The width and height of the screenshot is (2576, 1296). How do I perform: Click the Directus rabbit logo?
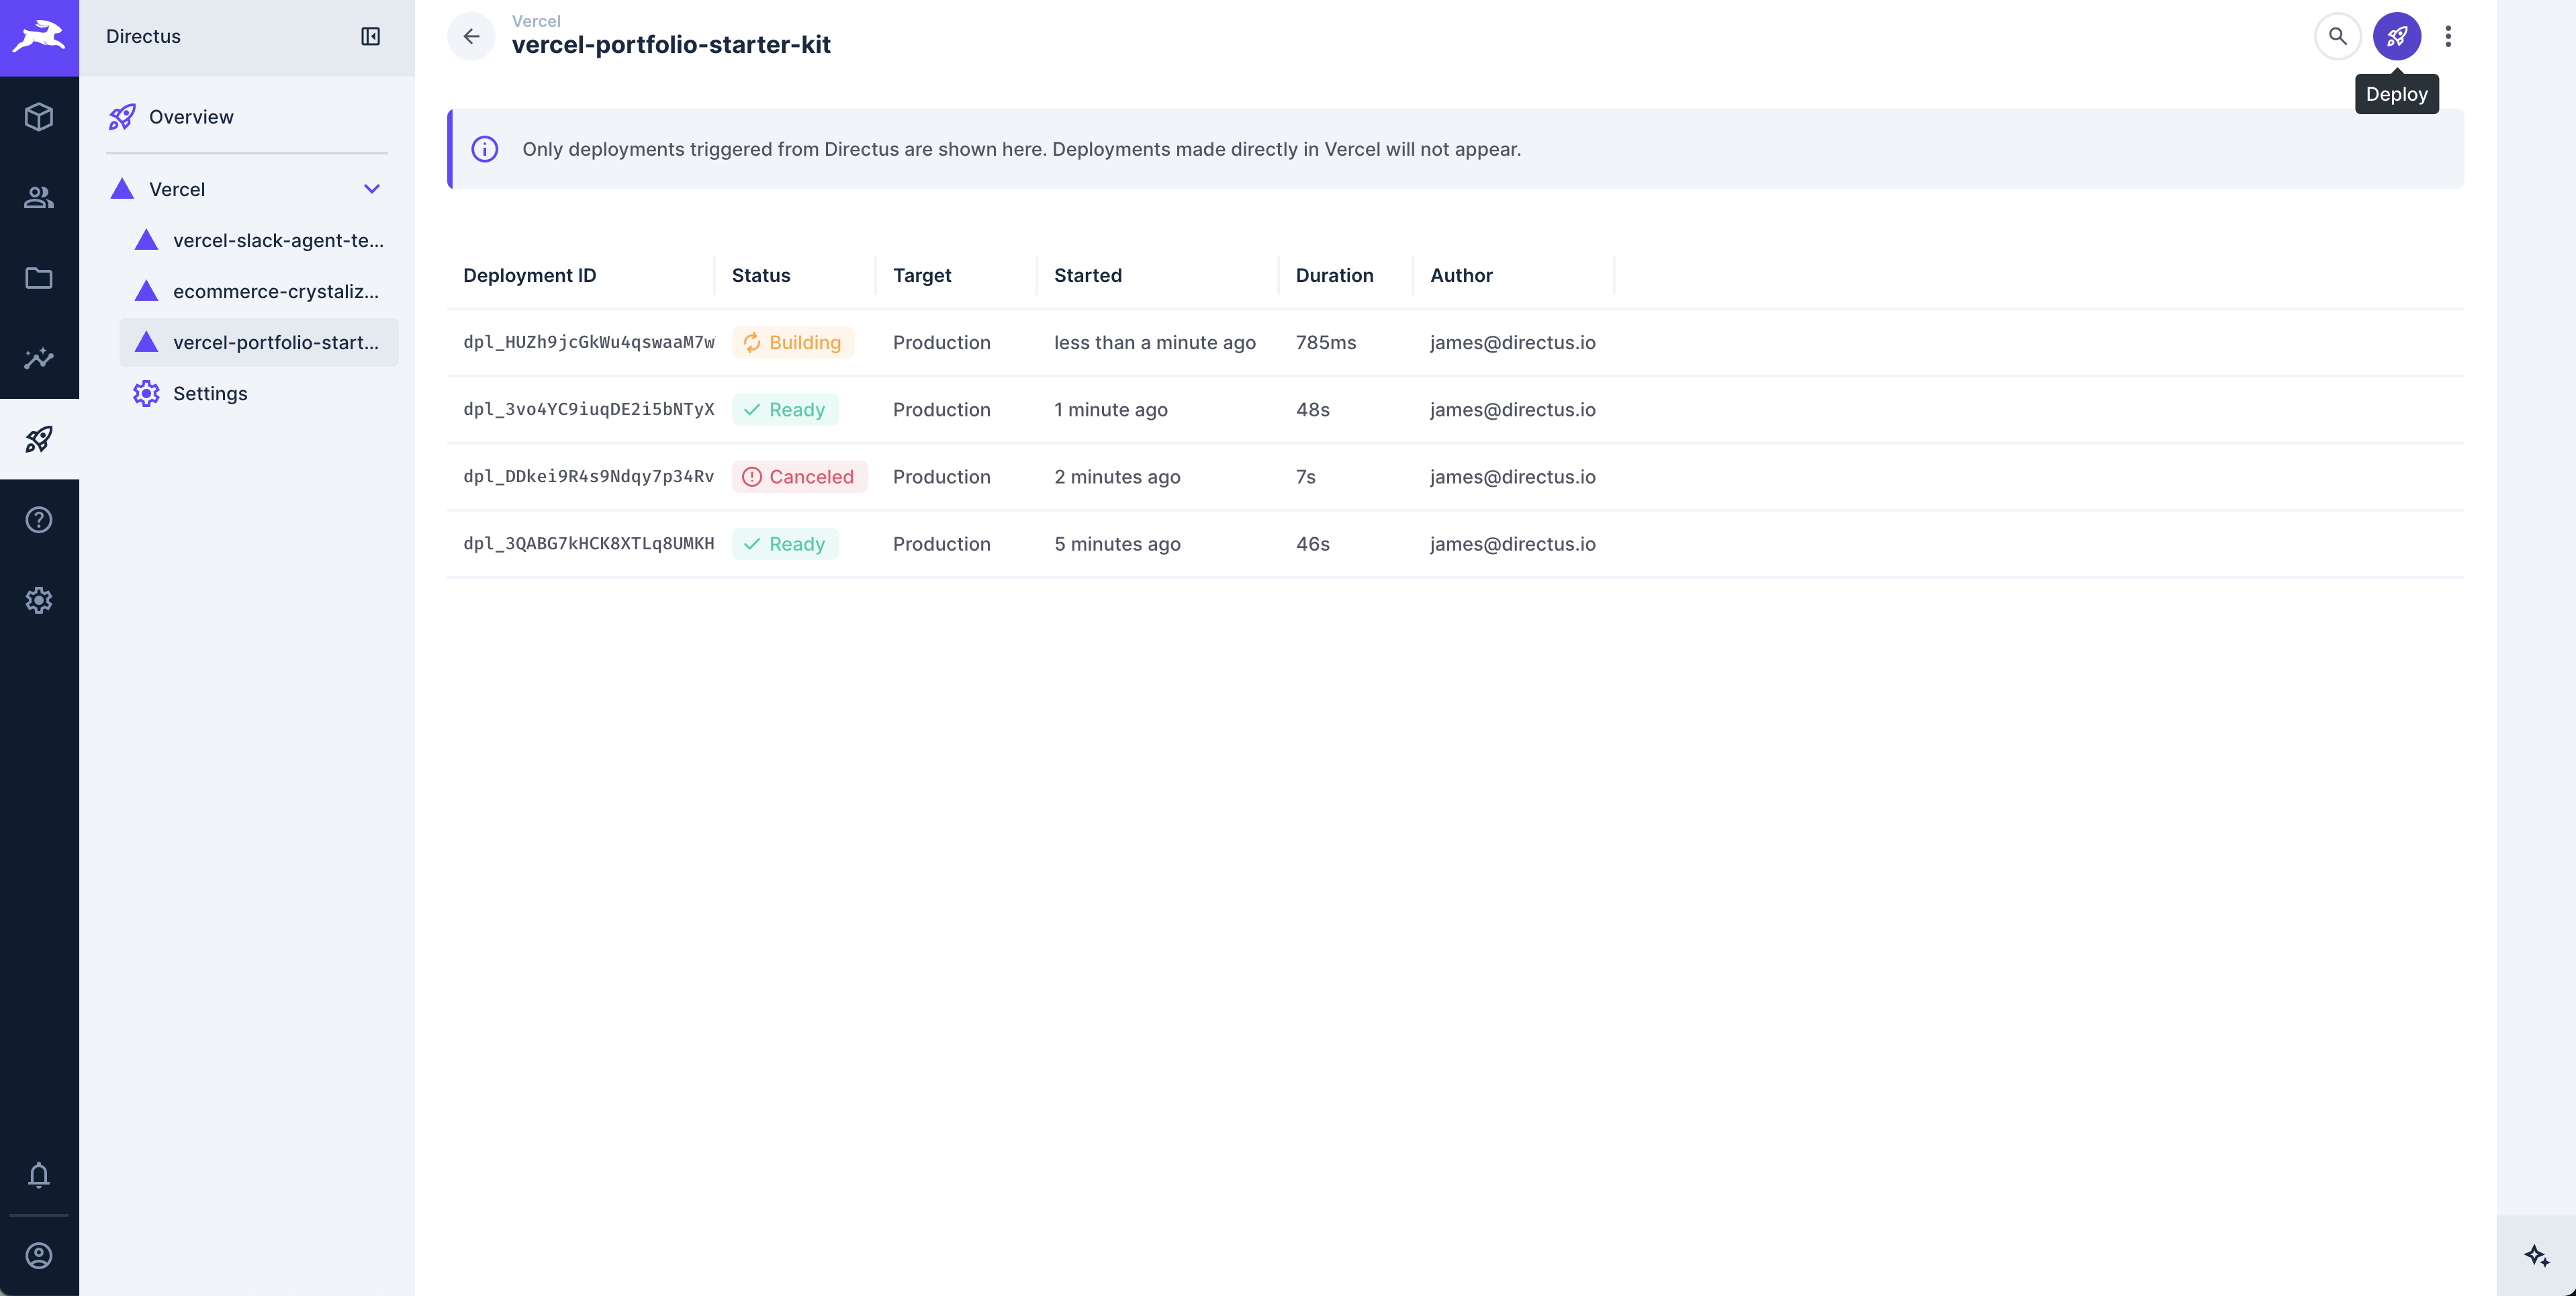point(39,38)
